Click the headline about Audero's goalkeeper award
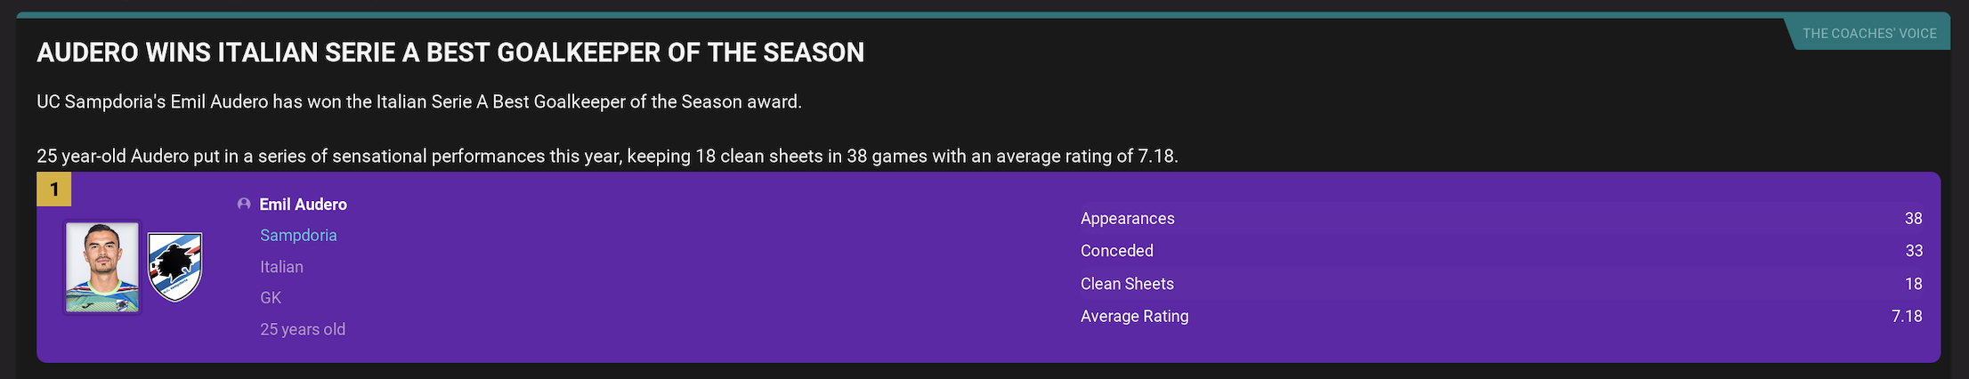This screenshot has height=379, width=1969. [x=450, y=52]
